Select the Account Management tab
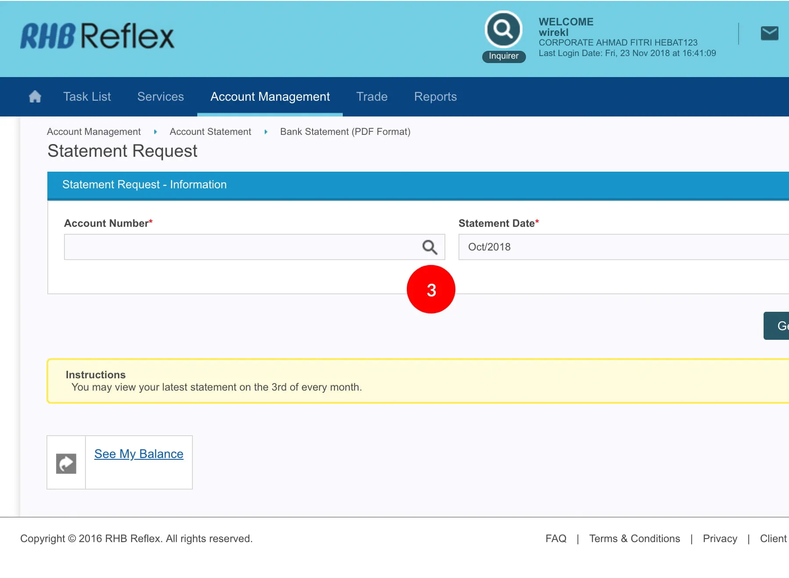 [270, 96]
